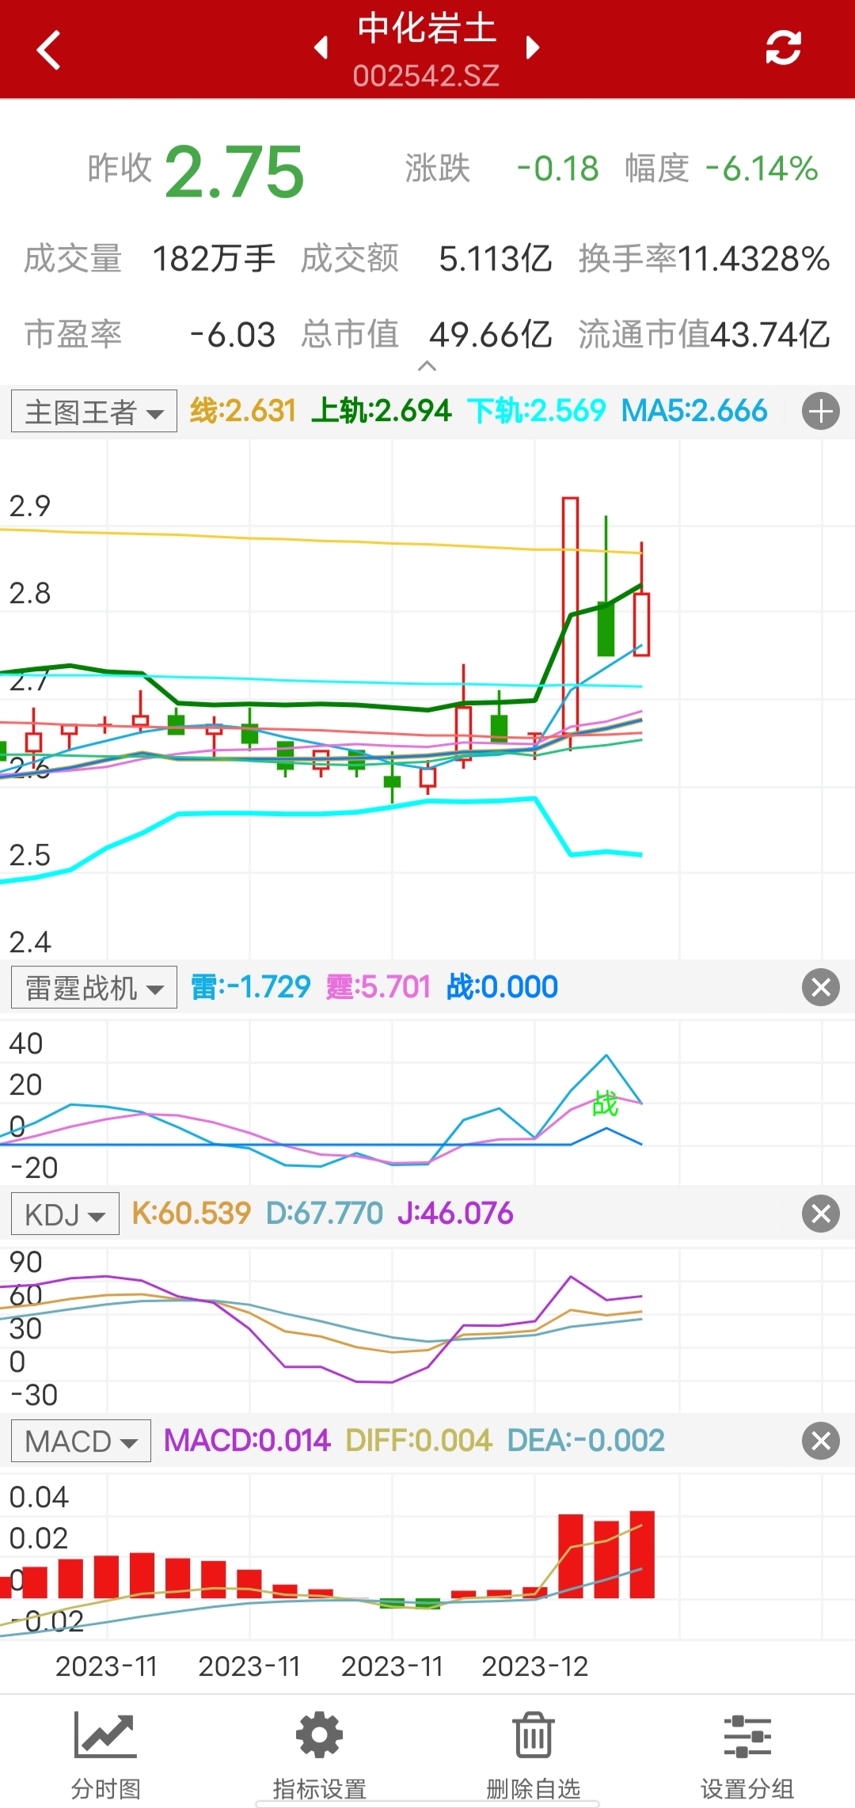Viewport: 855px width, 1808px height.
Task: Collapse stock details with the chevron
Action: click(x=427, y=366)
